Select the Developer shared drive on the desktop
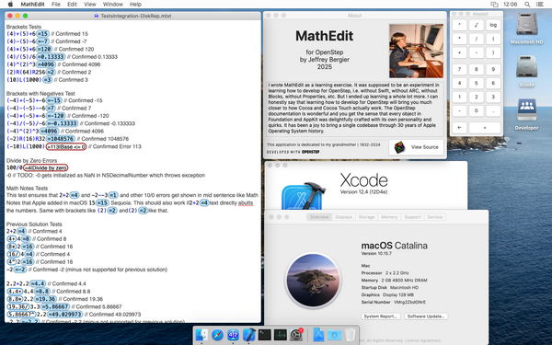The height and width of the screenshot is (345, 552). tap(526, 109)
